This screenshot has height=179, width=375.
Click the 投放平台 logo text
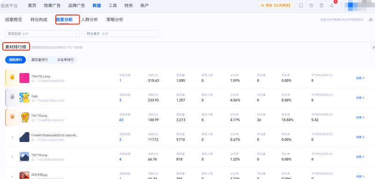(x=9, y=6)
